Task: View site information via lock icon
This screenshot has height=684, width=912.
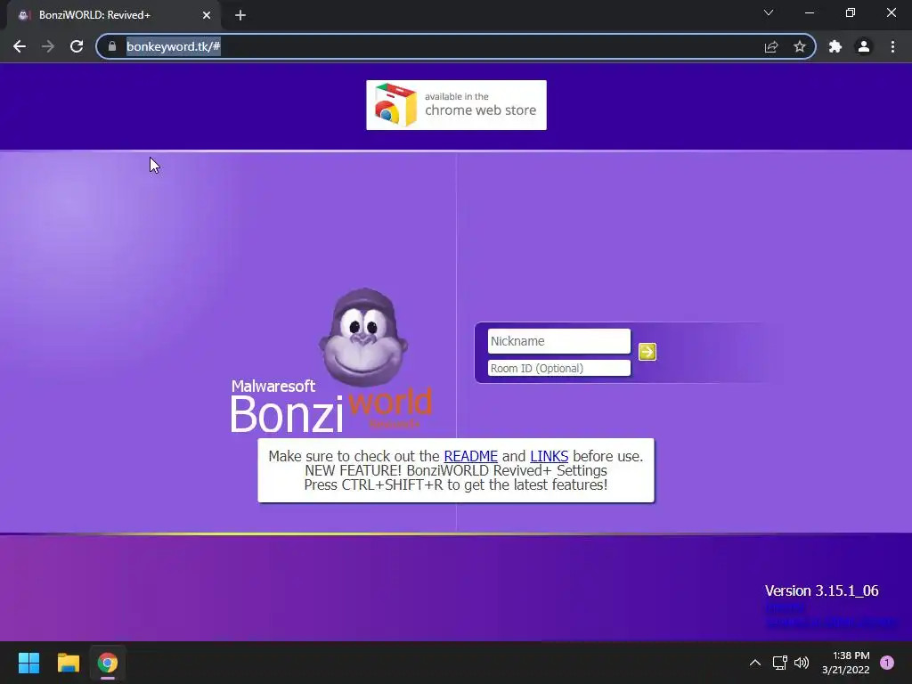Action: 112,46
